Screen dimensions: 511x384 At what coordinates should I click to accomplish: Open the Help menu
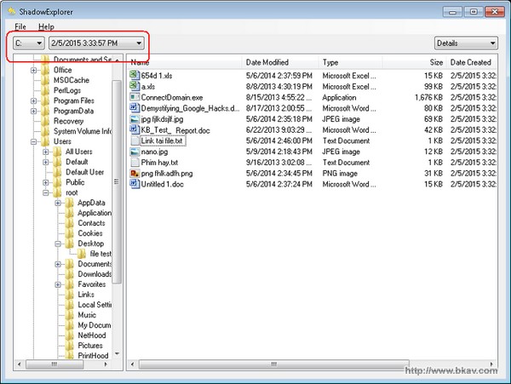[x=46, y=27]
